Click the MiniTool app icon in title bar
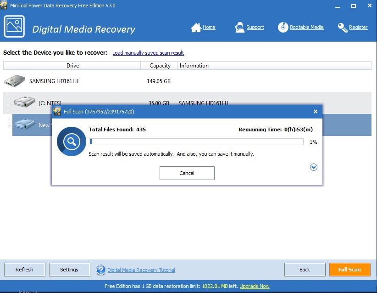This screenshot has height=293, width=377. (x=4, y=5)
